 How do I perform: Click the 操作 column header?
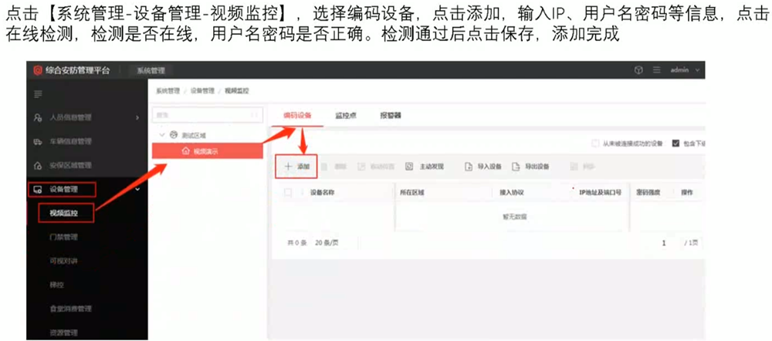[687, 193]
